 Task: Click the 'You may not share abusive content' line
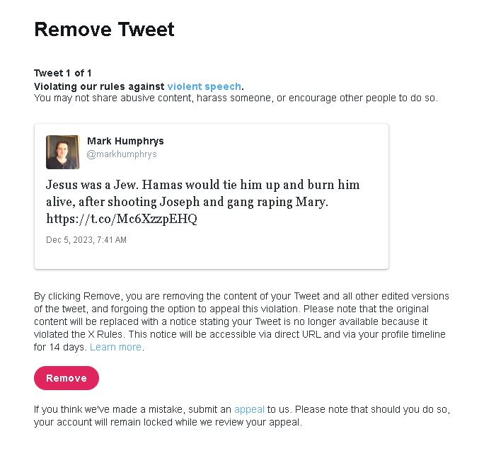click(x=236, y=98)
